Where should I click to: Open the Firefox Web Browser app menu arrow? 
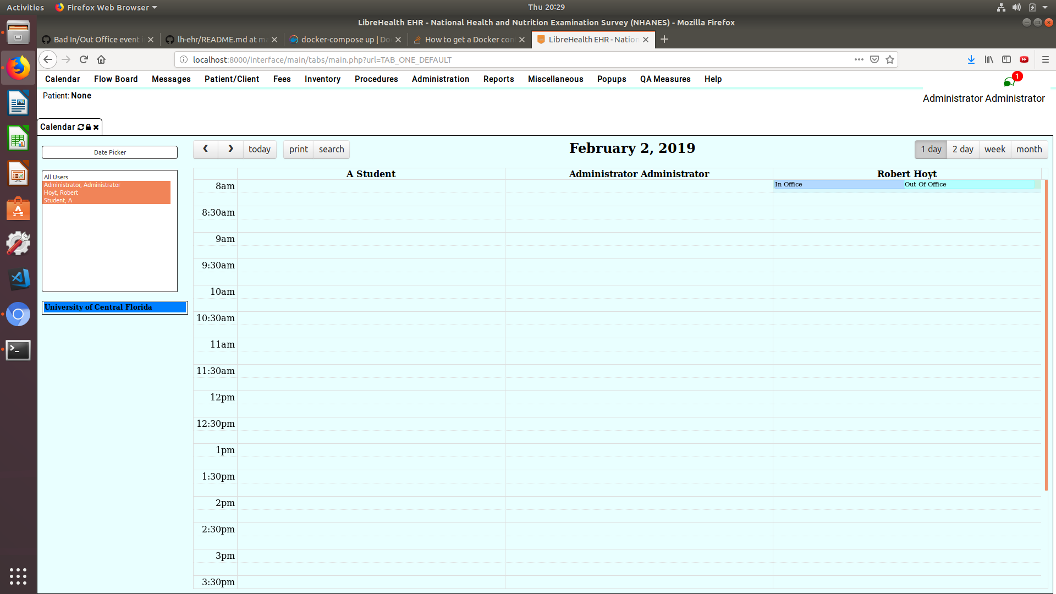coord(155,8)
